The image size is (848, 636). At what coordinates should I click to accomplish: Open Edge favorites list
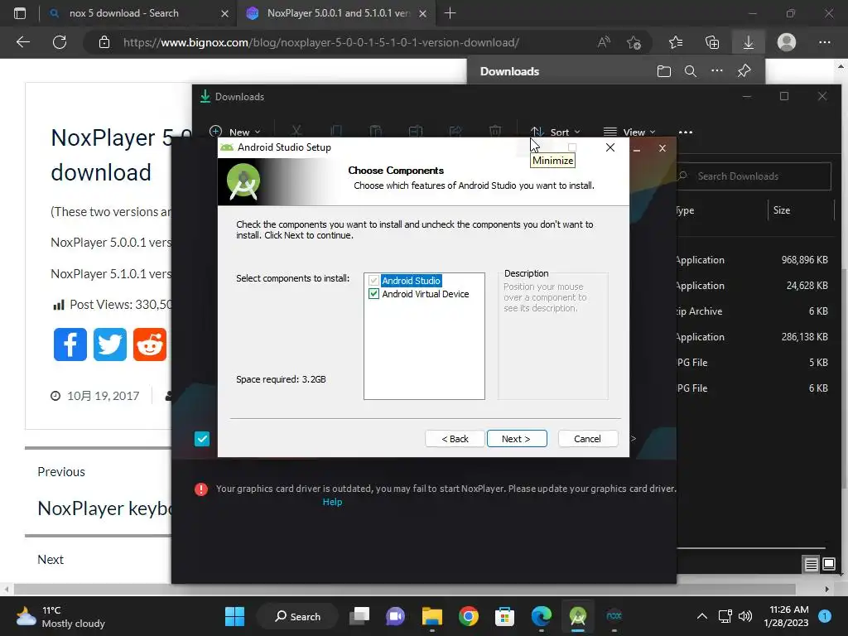[x=676, y=42]
